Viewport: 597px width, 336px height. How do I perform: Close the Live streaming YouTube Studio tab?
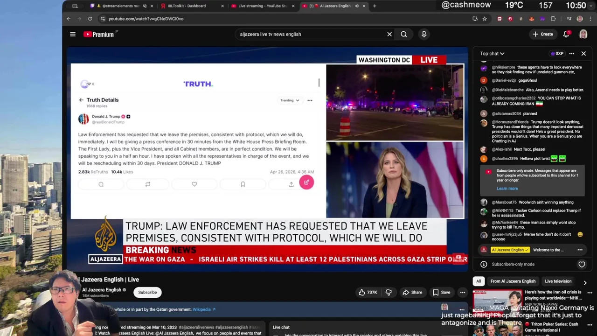point(293,6)
